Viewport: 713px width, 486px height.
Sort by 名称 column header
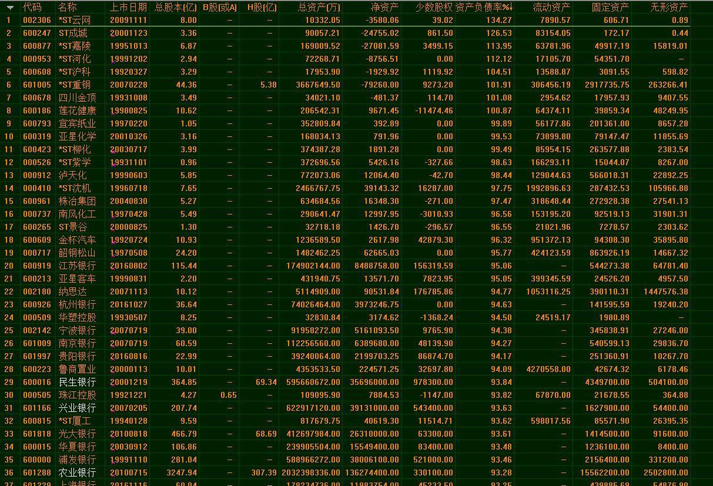coord(68,7)
